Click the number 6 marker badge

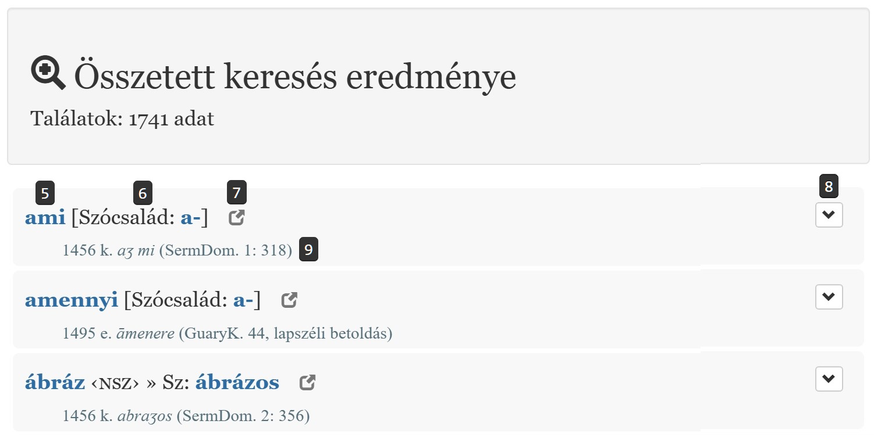[143, 193]
